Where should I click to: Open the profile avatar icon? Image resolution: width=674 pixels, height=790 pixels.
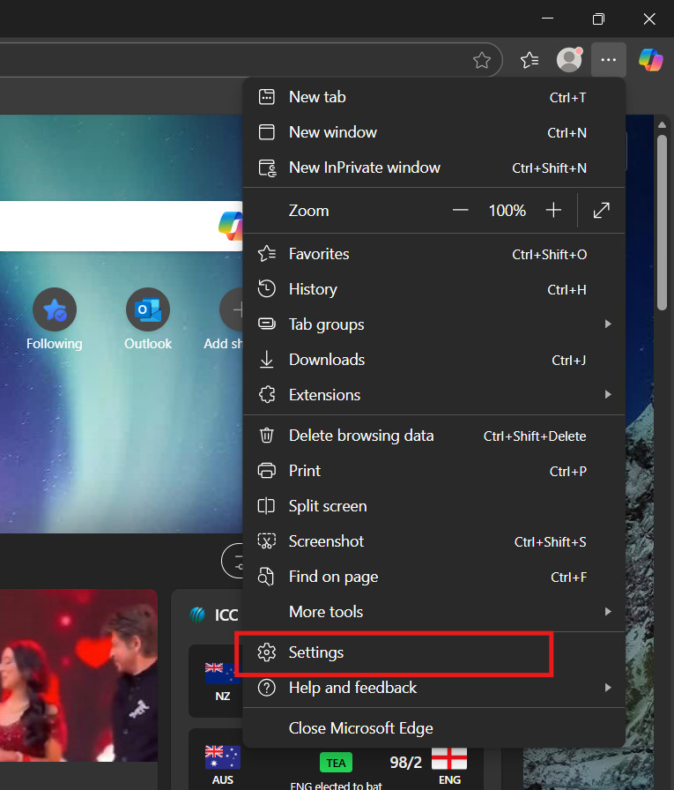[569, 60]
